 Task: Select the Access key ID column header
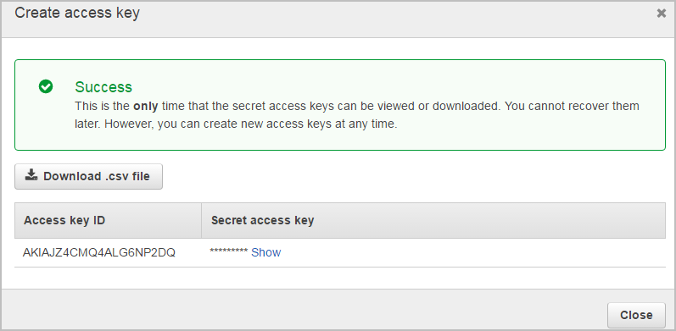point(109,220)
